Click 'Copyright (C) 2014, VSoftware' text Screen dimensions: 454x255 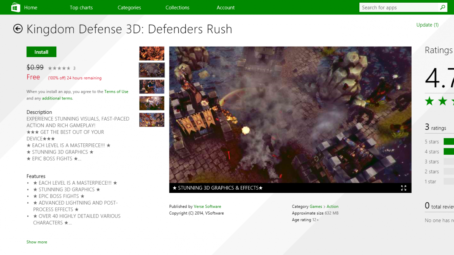(196, 213)
